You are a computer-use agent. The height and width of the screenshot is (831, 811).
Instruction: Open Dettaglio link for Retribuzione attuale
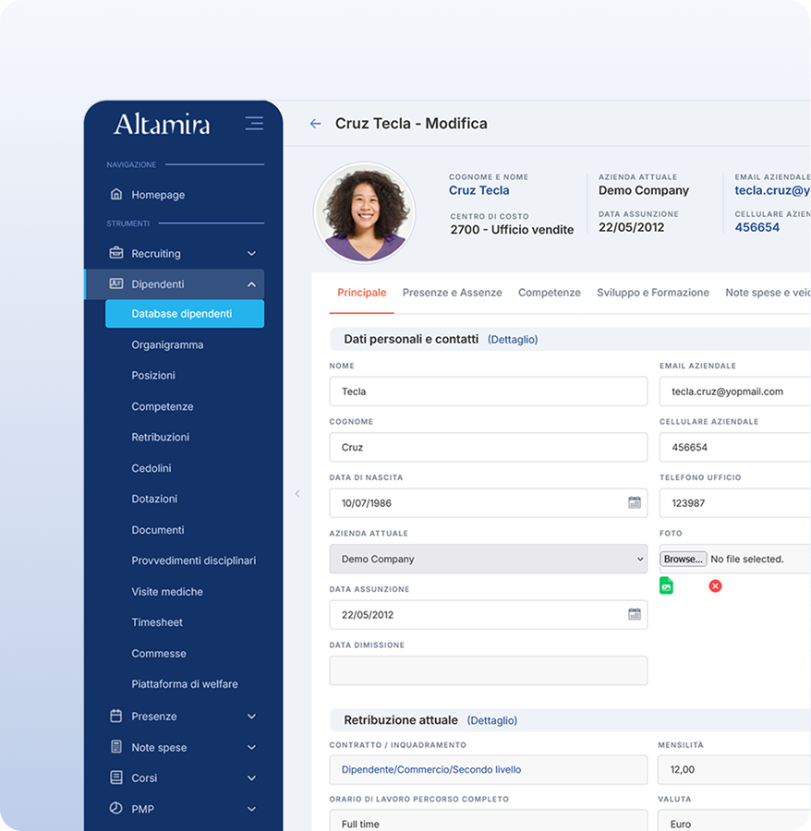tap(492, 720)
